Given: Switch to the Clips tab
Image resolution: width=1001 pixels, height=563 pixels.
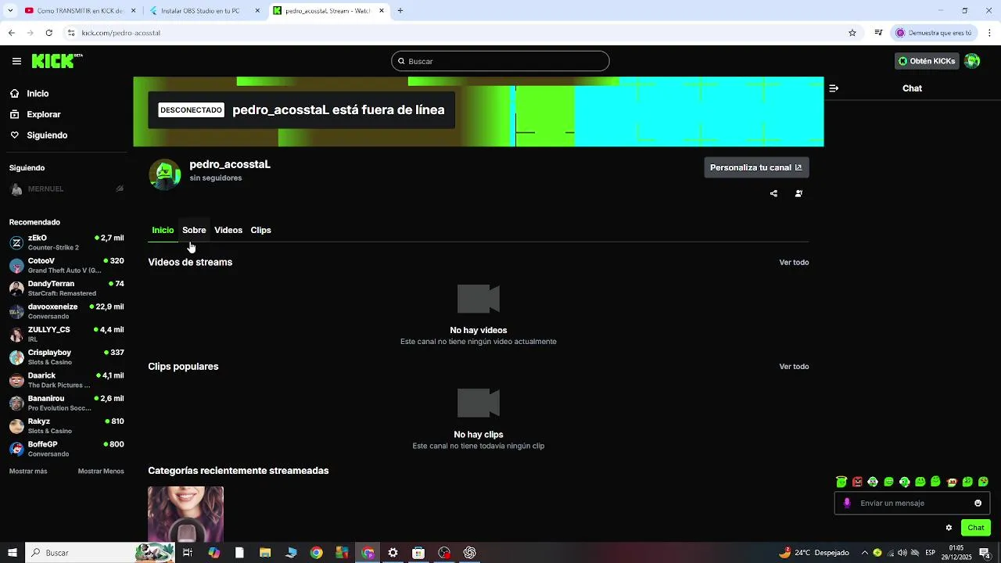Looking at the screenshot, I should click(260, 230).
